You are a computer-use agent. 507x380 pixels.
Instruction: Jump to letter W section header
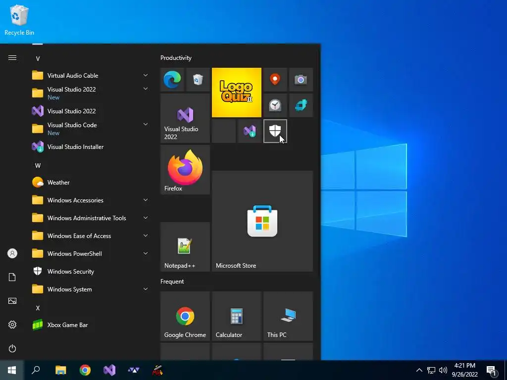point(38,165)
